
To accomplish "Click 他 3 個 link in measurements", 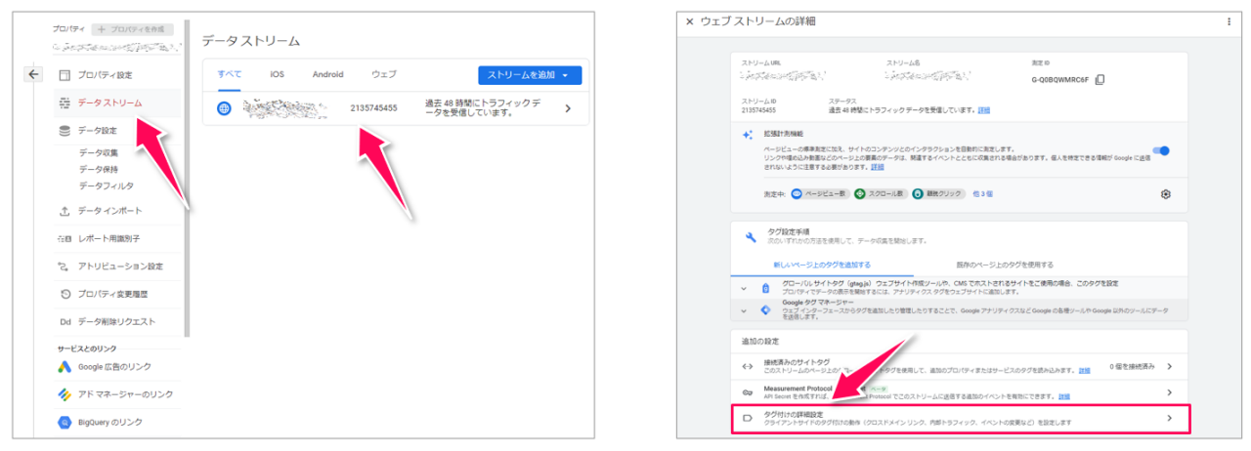I will (982, 194).
